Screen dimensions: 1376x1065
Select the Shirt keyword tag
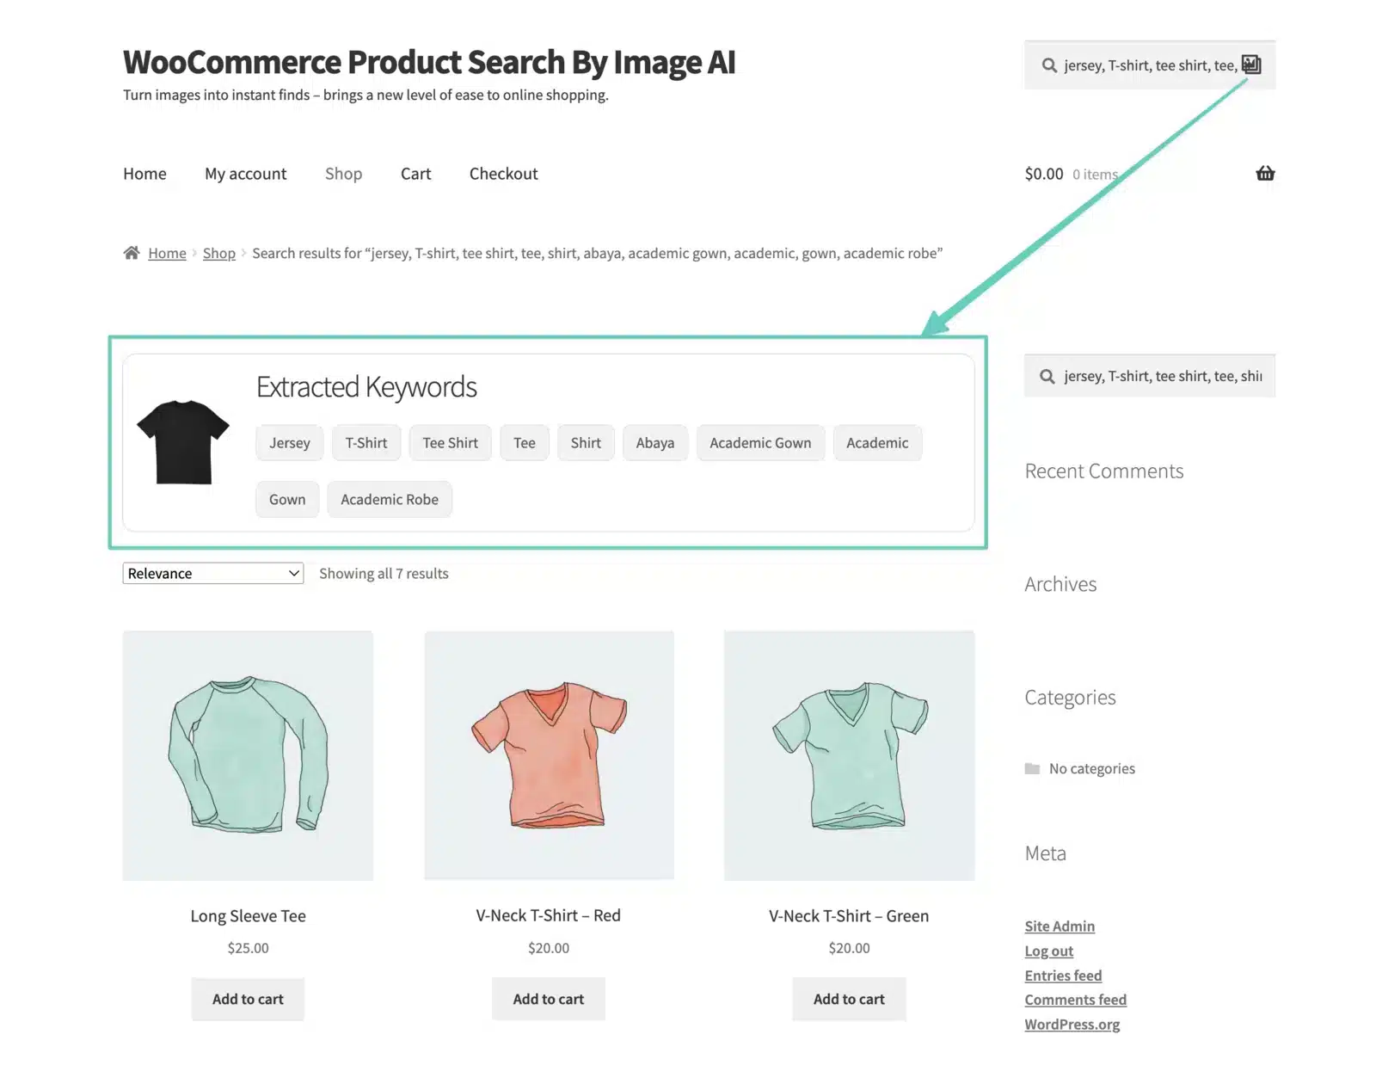tap(586, 443)
